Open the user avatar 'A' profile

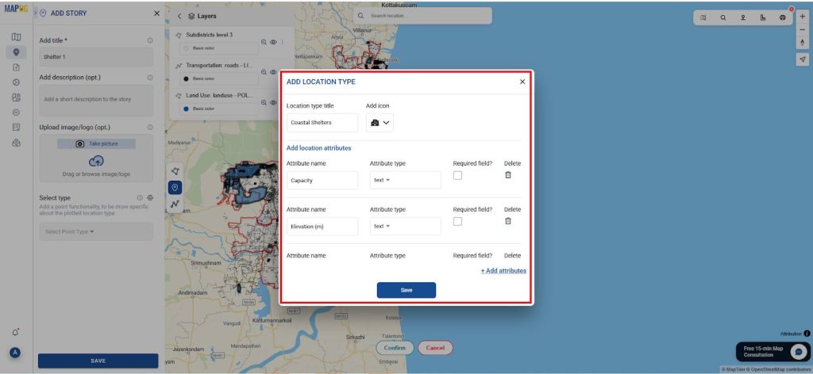coord(15,353)
